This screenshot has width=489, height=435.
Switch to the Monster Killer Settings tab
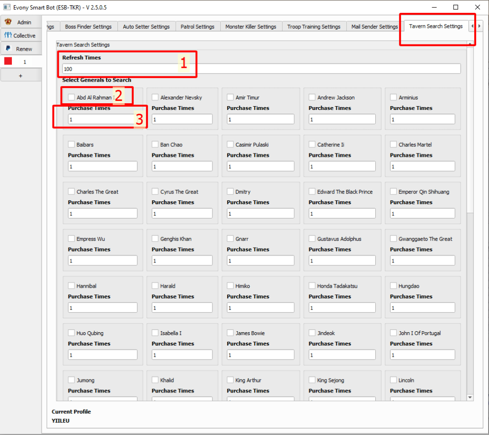click(x=251, y=27)
